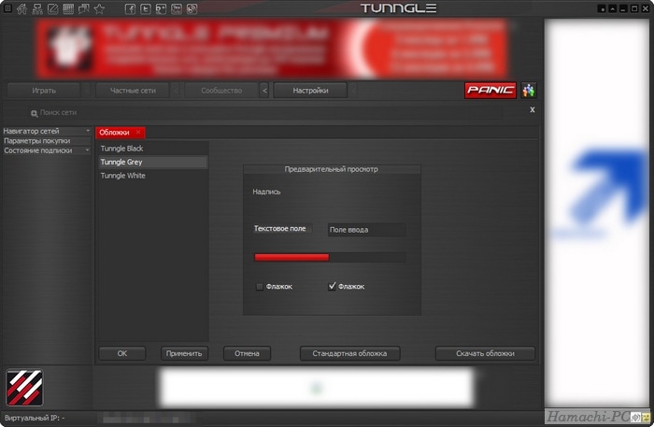654x427 pixels.
Task: Open Параметры покупки in the sidebar
Action: tap(47, 141)
